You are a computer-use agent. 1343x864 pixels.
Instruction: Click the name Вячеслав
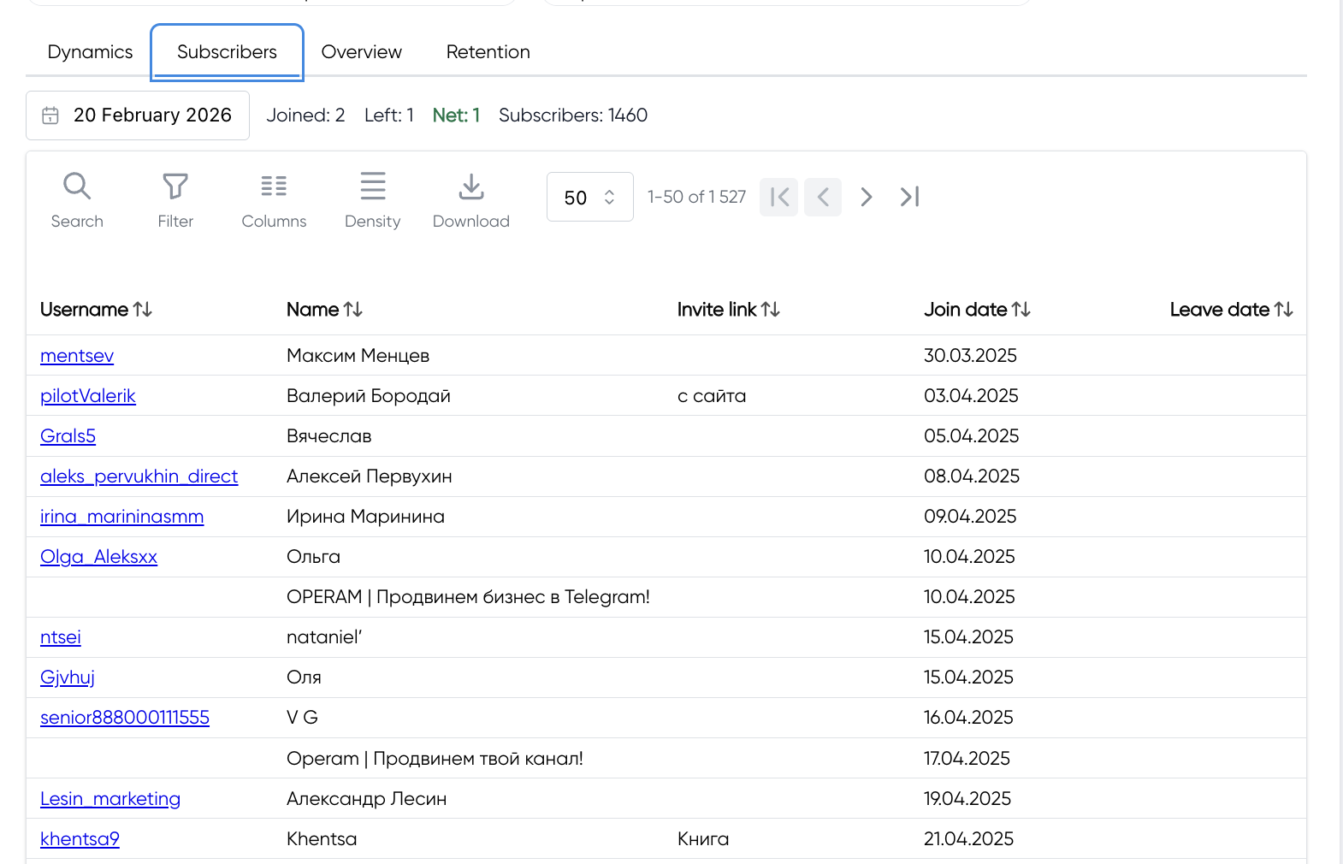pos(329,436)
